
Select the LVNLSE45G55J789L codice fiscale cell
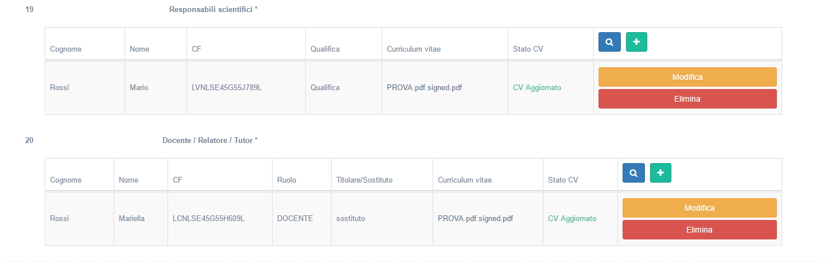pyautogui.click(x=227, y=88)
